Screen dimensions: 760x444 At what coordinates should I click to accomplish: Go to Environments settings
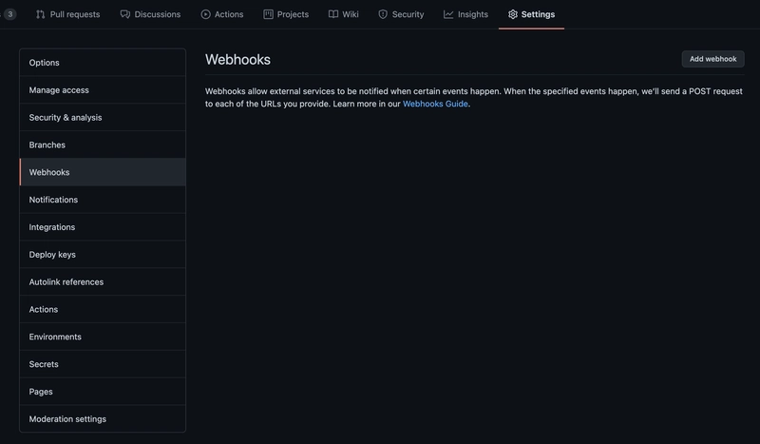[x=103, y=337]
